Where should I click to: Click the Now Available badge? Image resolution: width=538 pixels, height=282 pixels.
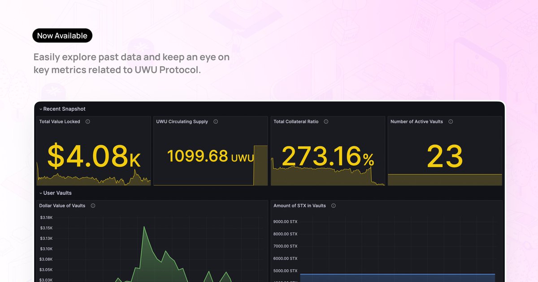pyautogui.click(x=62, y=36)
